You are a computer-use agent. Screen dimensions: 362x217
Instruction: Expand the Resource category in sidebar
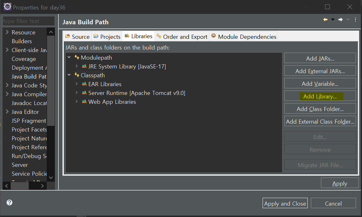[x=7, y=32]
